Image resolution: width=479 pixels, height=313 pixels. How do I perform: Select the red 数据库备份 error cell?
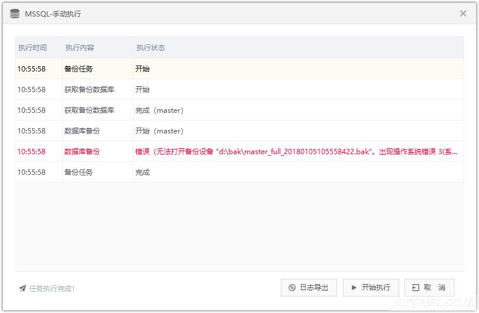(x=82, y=151)
